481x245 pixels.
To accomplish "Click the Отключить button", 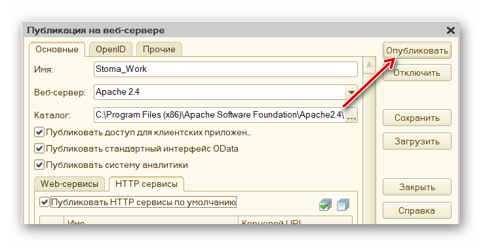I will pos(417,73).
